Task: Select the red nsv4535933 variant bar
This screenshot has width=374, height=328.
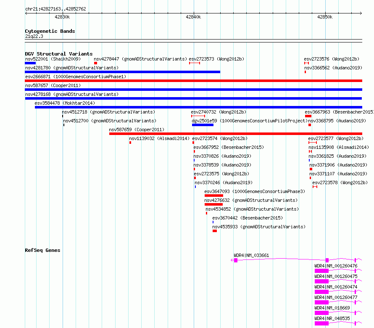Action: 215,231
